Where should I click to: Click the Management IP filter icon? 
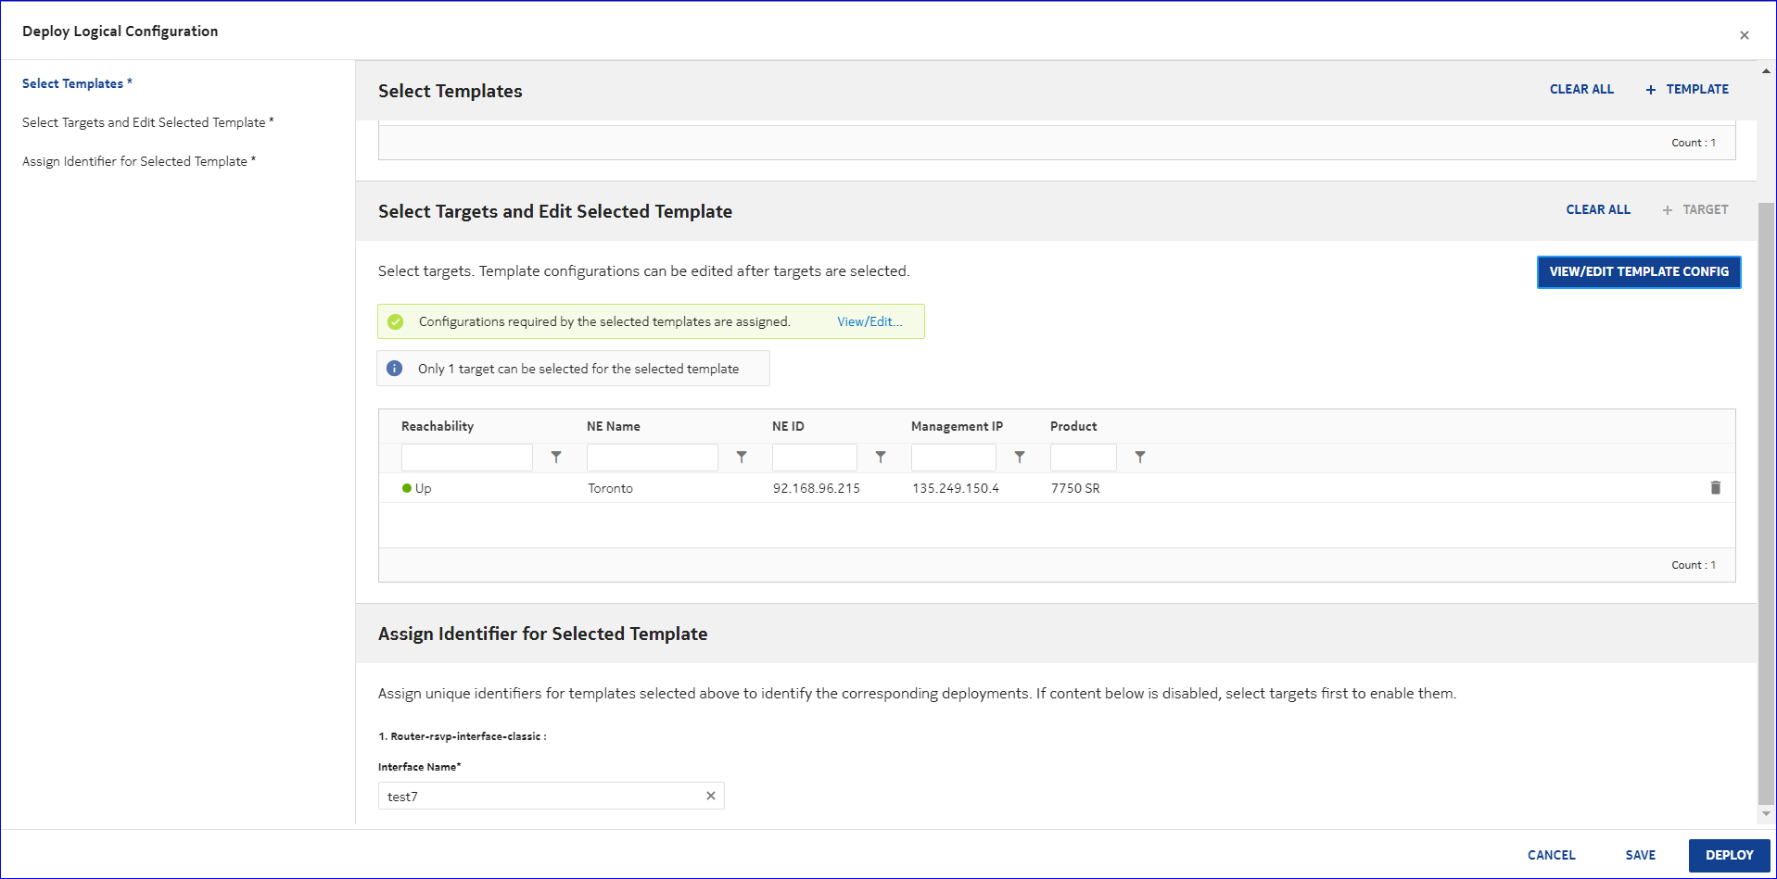pos(1020,458)
